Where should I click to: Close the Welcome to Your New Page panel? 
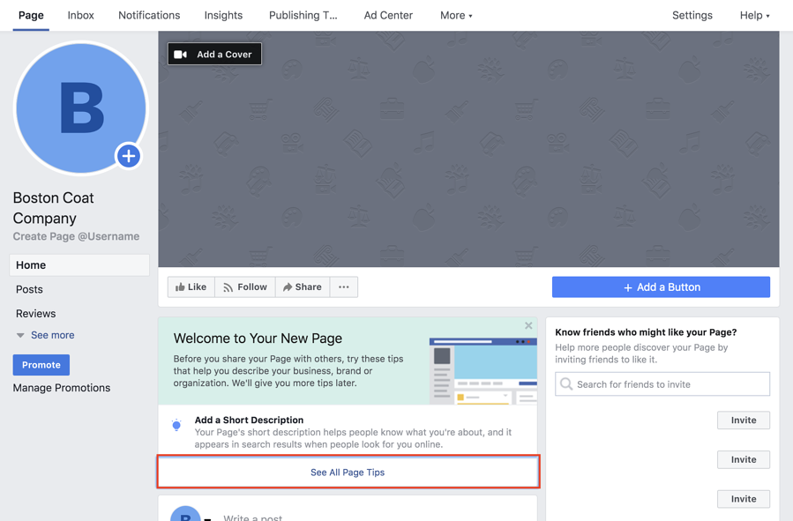(528, 326)
